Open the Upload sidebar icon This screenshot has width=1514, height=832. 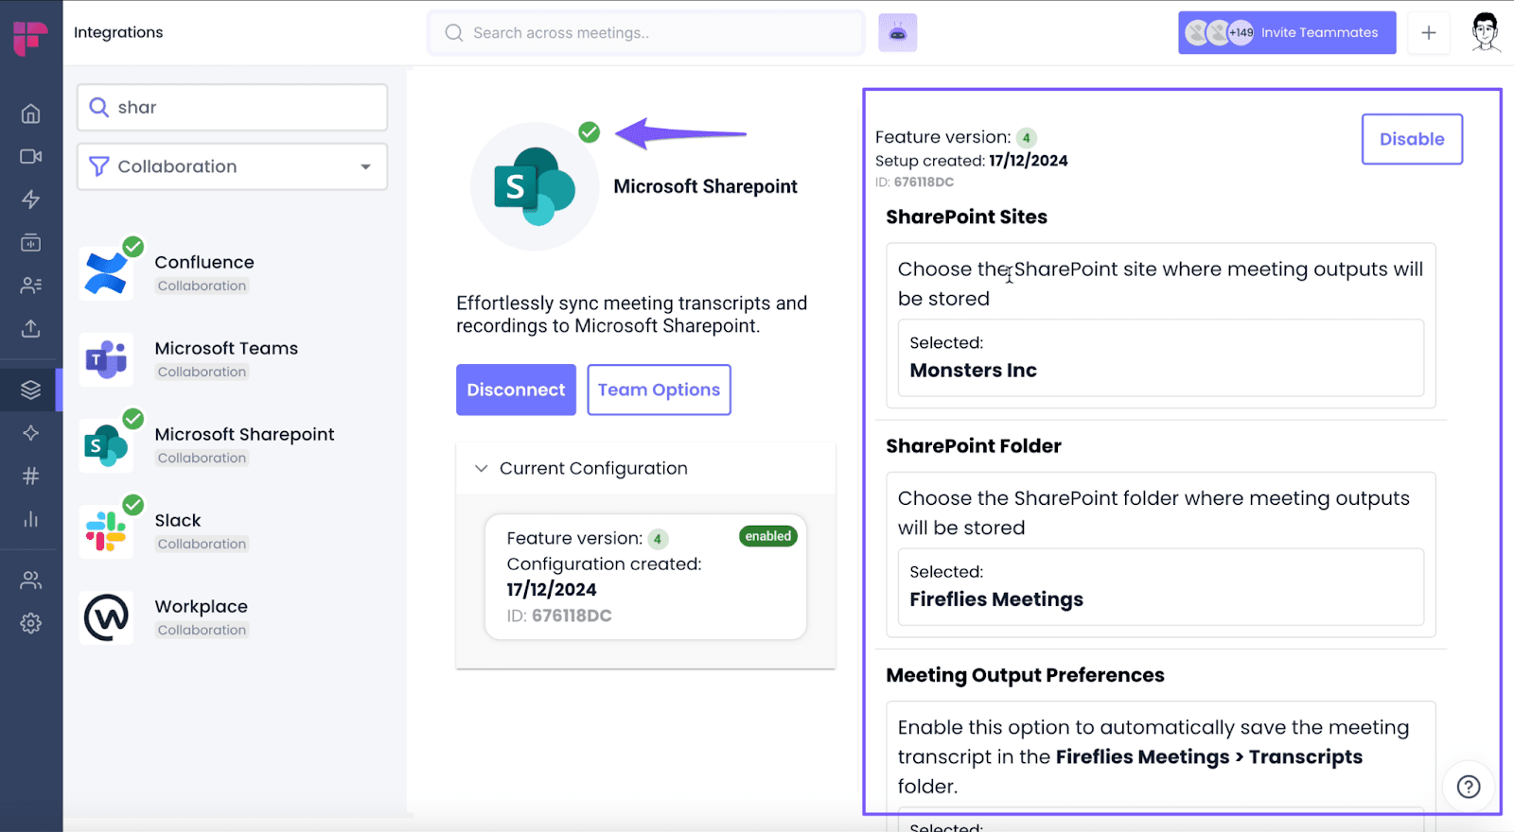click(x=31, y=328)
